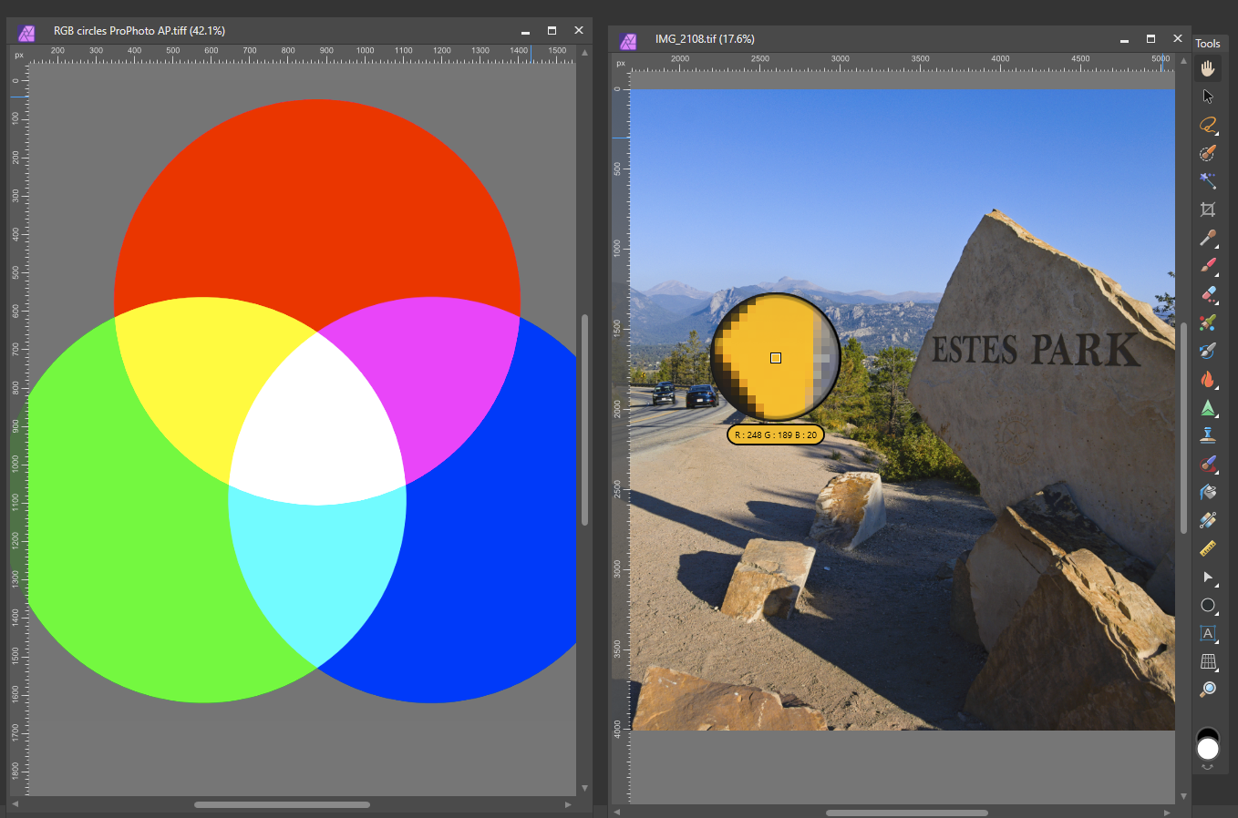Select the Move tool arrow
This screenshot has width=1238, height=818.
1208,97
